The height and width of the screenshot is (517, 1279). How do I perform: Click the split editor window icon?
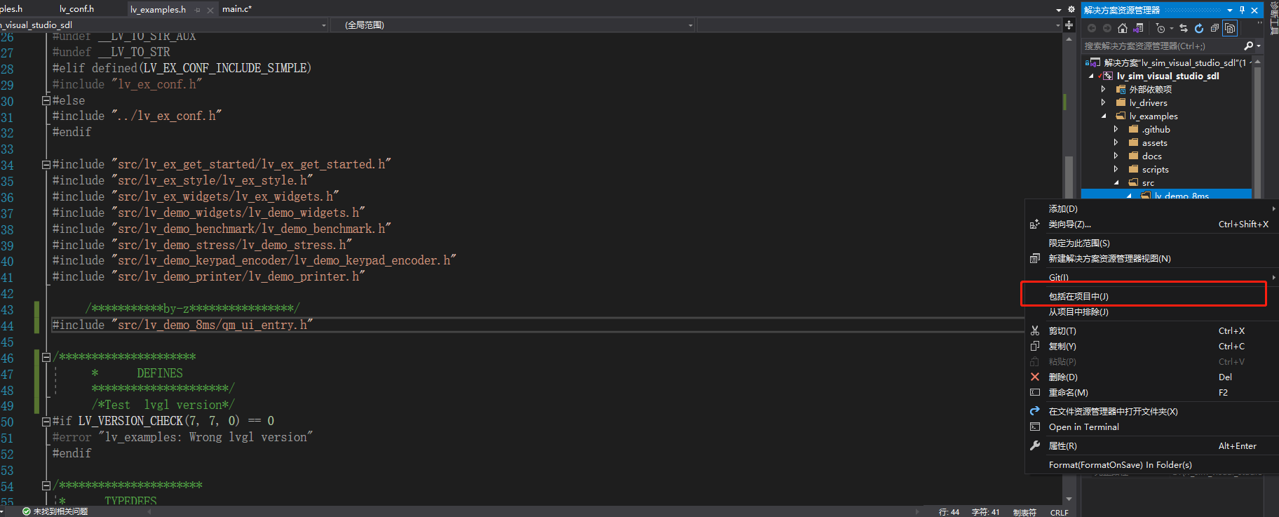point(1069,25)
